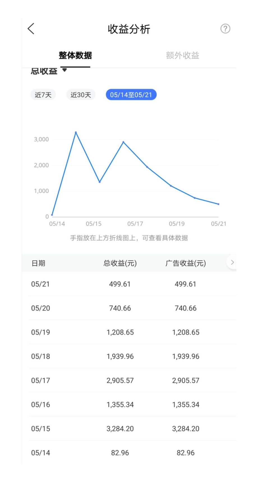Open the 05/14至05/21 date range picker
The width and height of the screenshot is (277, 484).
click(x=131, y=95)
